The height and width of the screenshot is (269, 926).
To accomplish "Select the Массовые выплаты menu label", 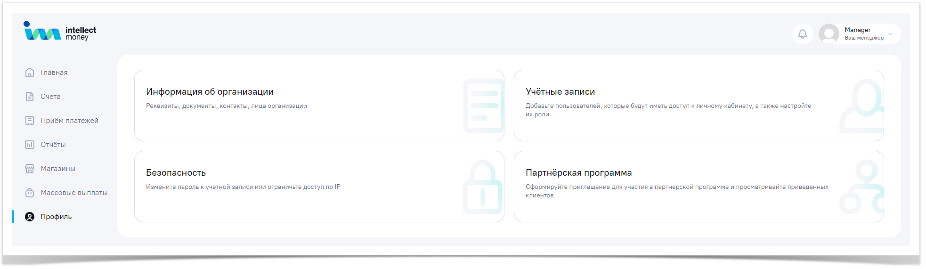I will pyautogui.click(x=74, y=193).
